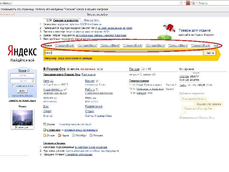229x172 pixels.
Task: Open the Расписания link
Action: pos(88,75)
